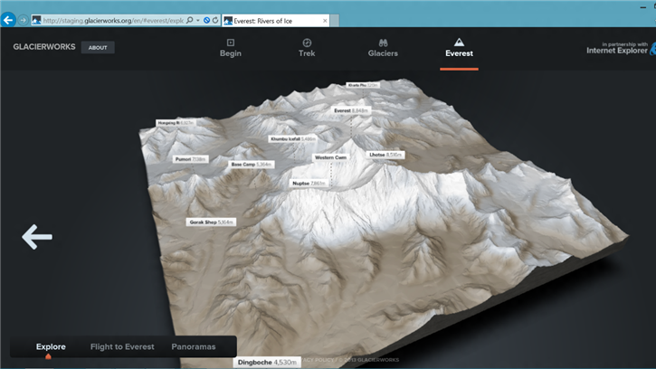Image resolution: width=656 pixels, height=369 pixels.
Task: Go back with browser back button
Action: tap(9, 19)
